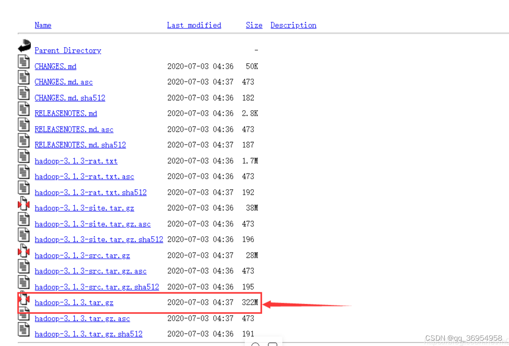Screen dimensions: 509x346
Task: Click the compressed archive icon for hadoop-3.1.3-src.tar.gz
Action: [x=23, y=252]
